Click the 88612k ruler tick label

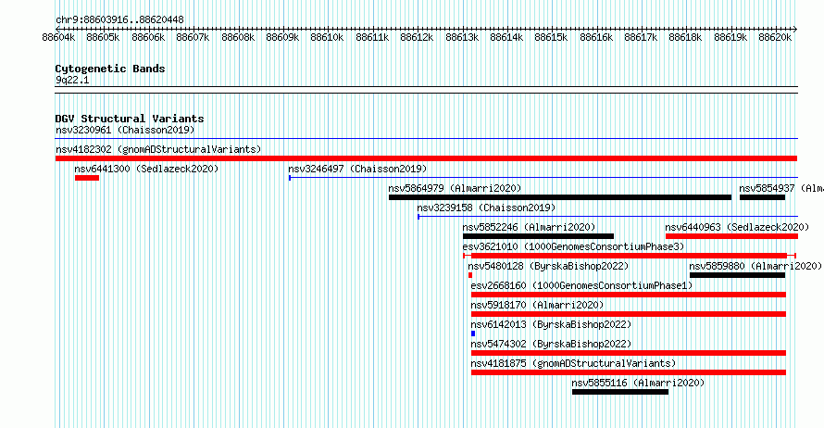tap(417, 38)
